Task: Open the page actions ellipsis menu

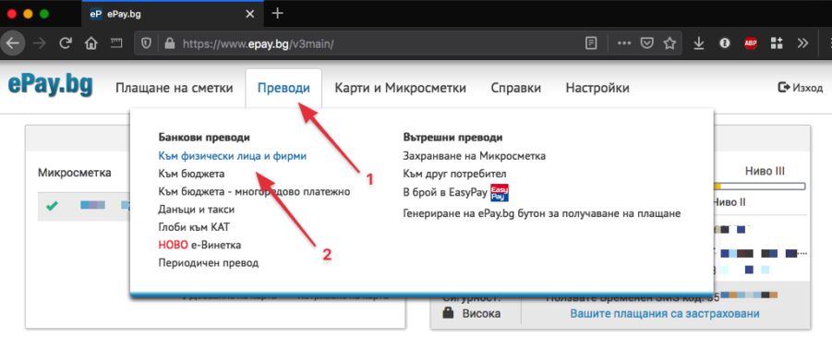Action: click(624, 43)
